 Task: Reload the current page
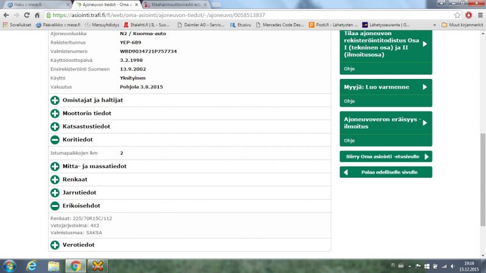click(x=27, y=15)
